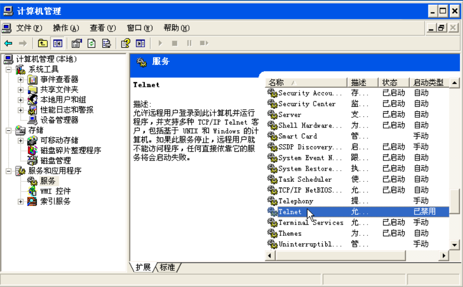
Task: Collapse the 系统工具 tree node
Action: coord(9,70)
